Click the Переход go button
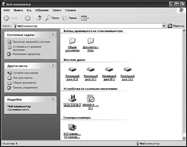 pyautogui.click(x=176, y=26)
